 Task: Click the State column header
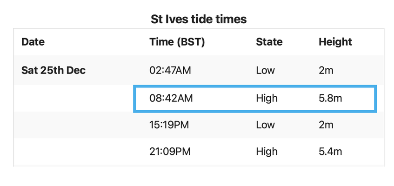pyautogui.click(x=269, y=42)
